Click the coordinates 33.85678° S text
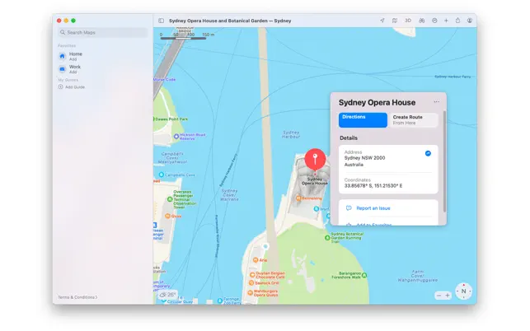Viewport: 530px width, 331px height. (373, 186)
